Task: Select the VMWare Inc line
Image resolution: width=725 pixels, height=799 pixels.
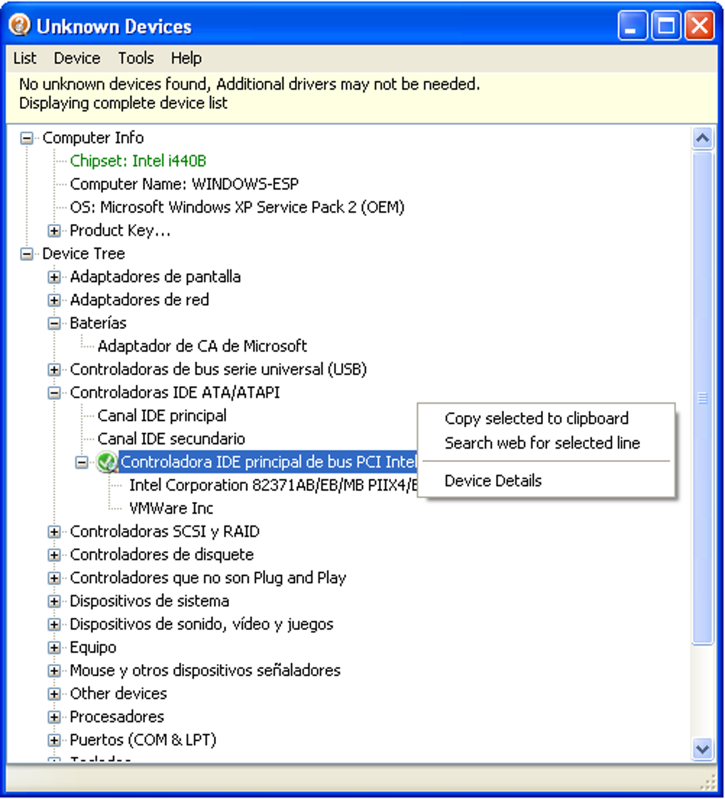Action: 171,508
